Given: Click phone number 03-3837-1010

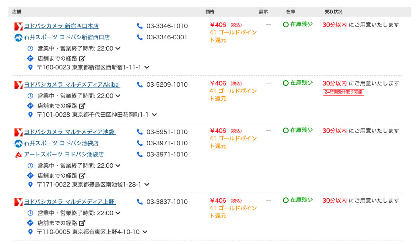Looking at the screenshot, I should point(167,202).
